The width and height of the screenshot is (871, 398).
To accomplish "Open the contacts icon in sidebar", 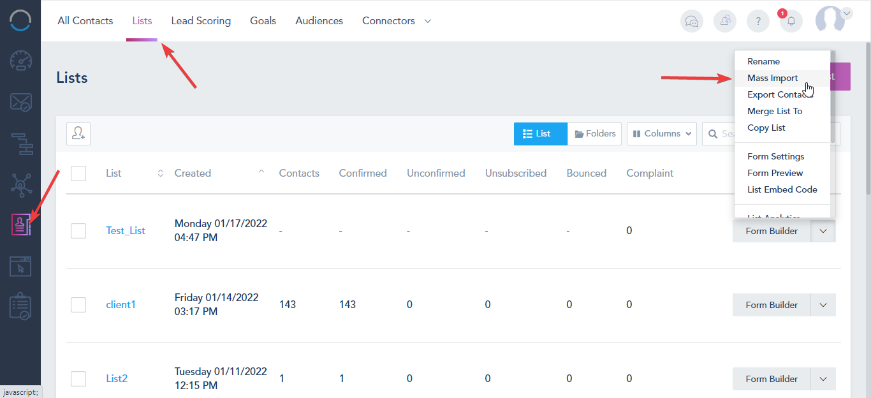I will point(20,225).
